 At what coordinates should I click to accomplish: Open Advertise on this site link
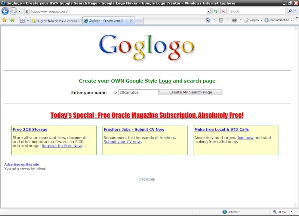coord(22,164)
